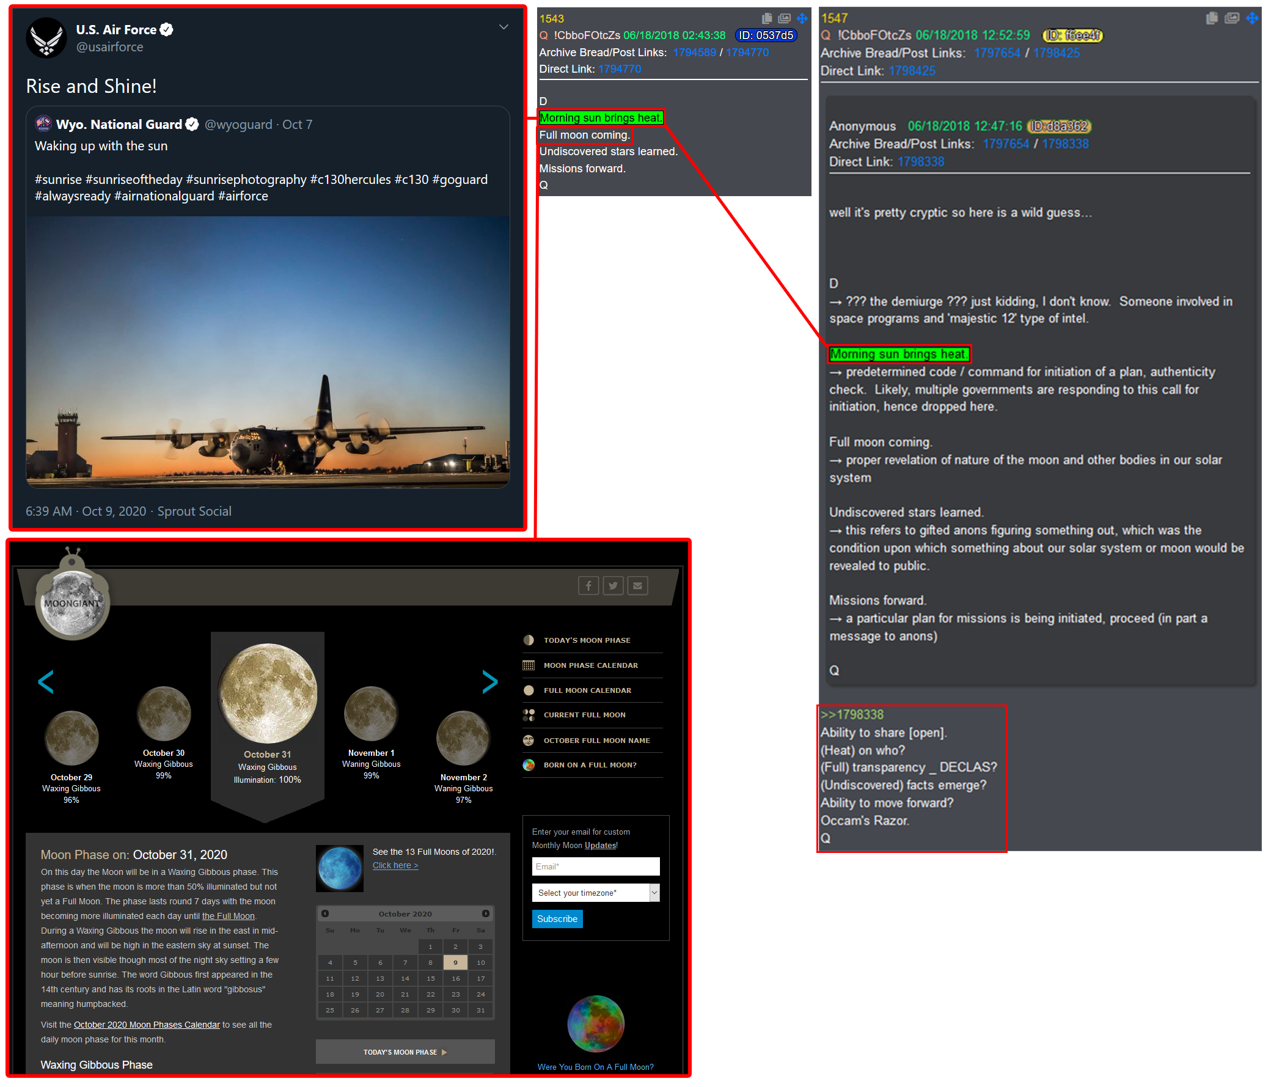Open archive link 1794589
The image size is (1271, 1087).
694,52
